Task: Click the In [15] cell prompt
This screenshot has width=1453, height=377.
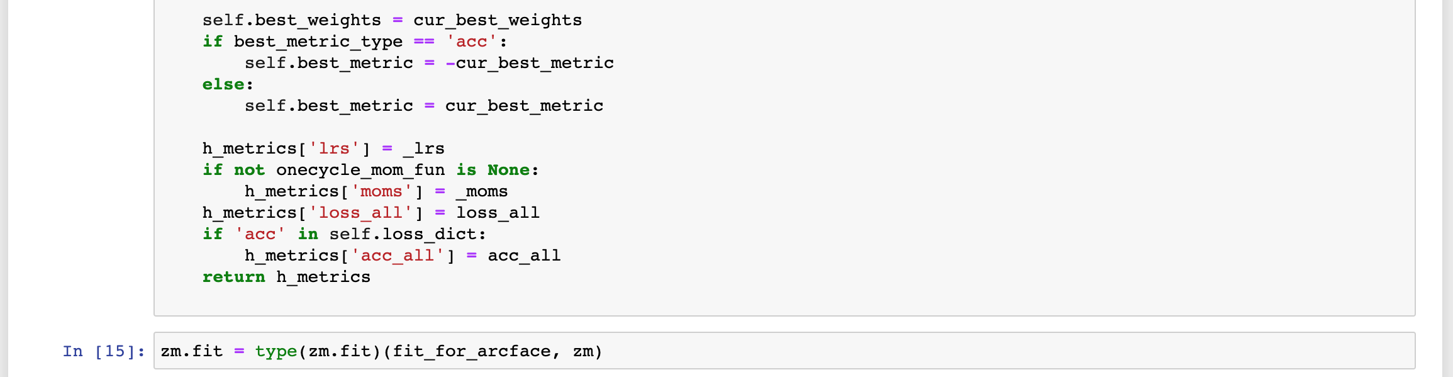Action: coord(104,351)
